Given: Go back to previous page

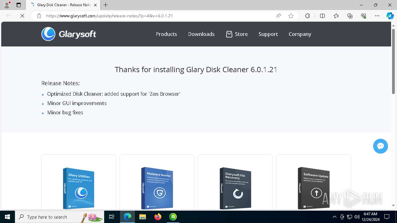Looking at the screenshot, I should [9, 16].
